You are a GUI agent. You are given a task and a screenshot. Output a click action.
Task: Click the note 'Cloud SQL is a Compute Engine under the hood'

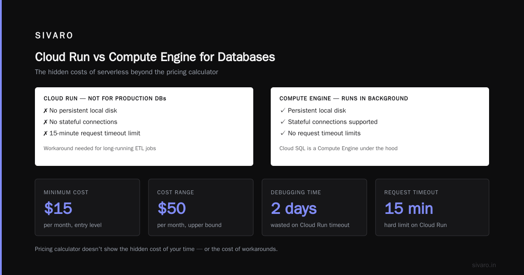pos(338,148)
